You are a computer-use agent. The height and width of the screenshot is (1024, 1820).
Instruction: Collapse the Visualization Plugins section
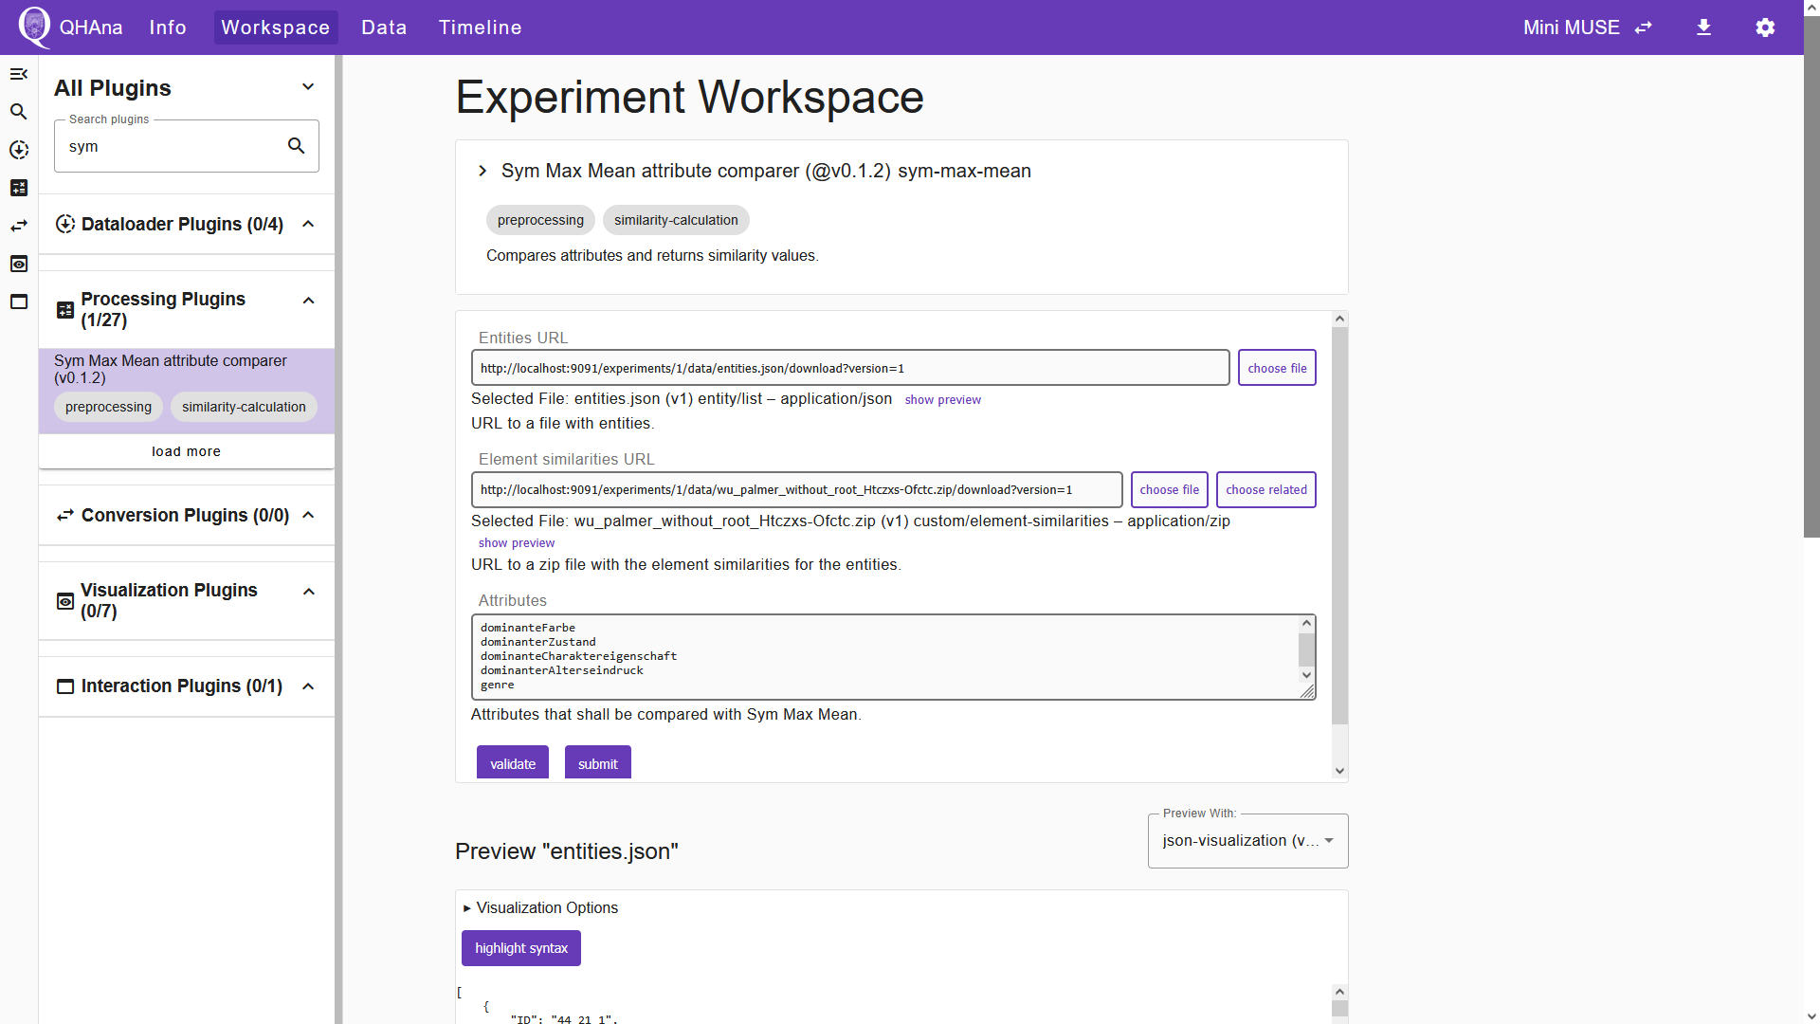pyautogui.click(x=308, y=592)
